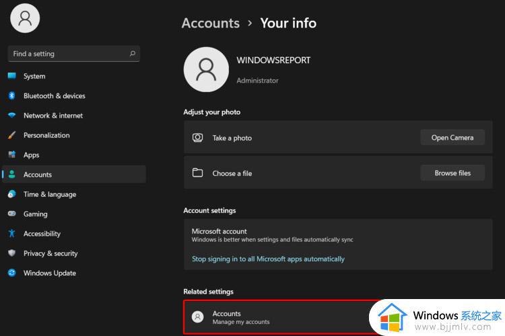Click the Accessibility figure icon
The height and width of the screenshot is (336, 505).
point(12,233)
